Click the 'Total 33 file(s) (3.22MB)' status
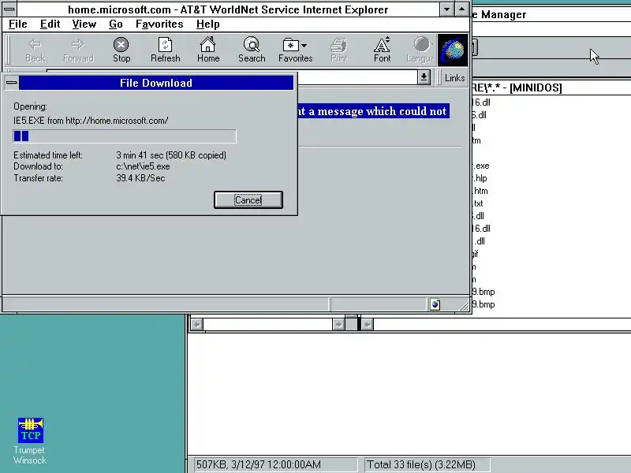Image resolution: width=631 pixels, height=473 pixels. (421, 464)
